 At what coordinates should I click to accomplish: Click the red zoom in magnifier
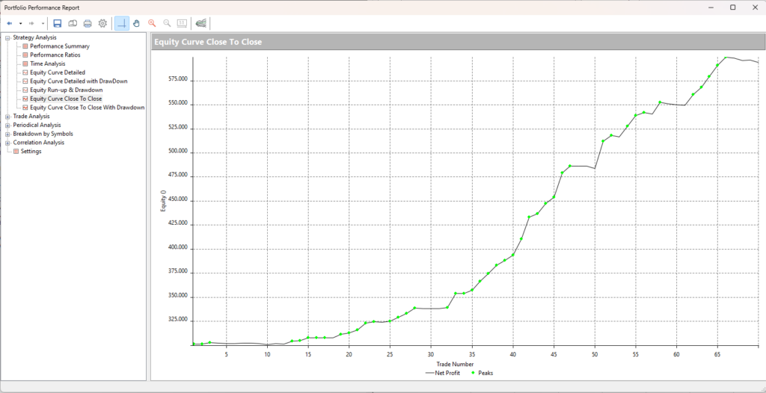click(152, 23)
